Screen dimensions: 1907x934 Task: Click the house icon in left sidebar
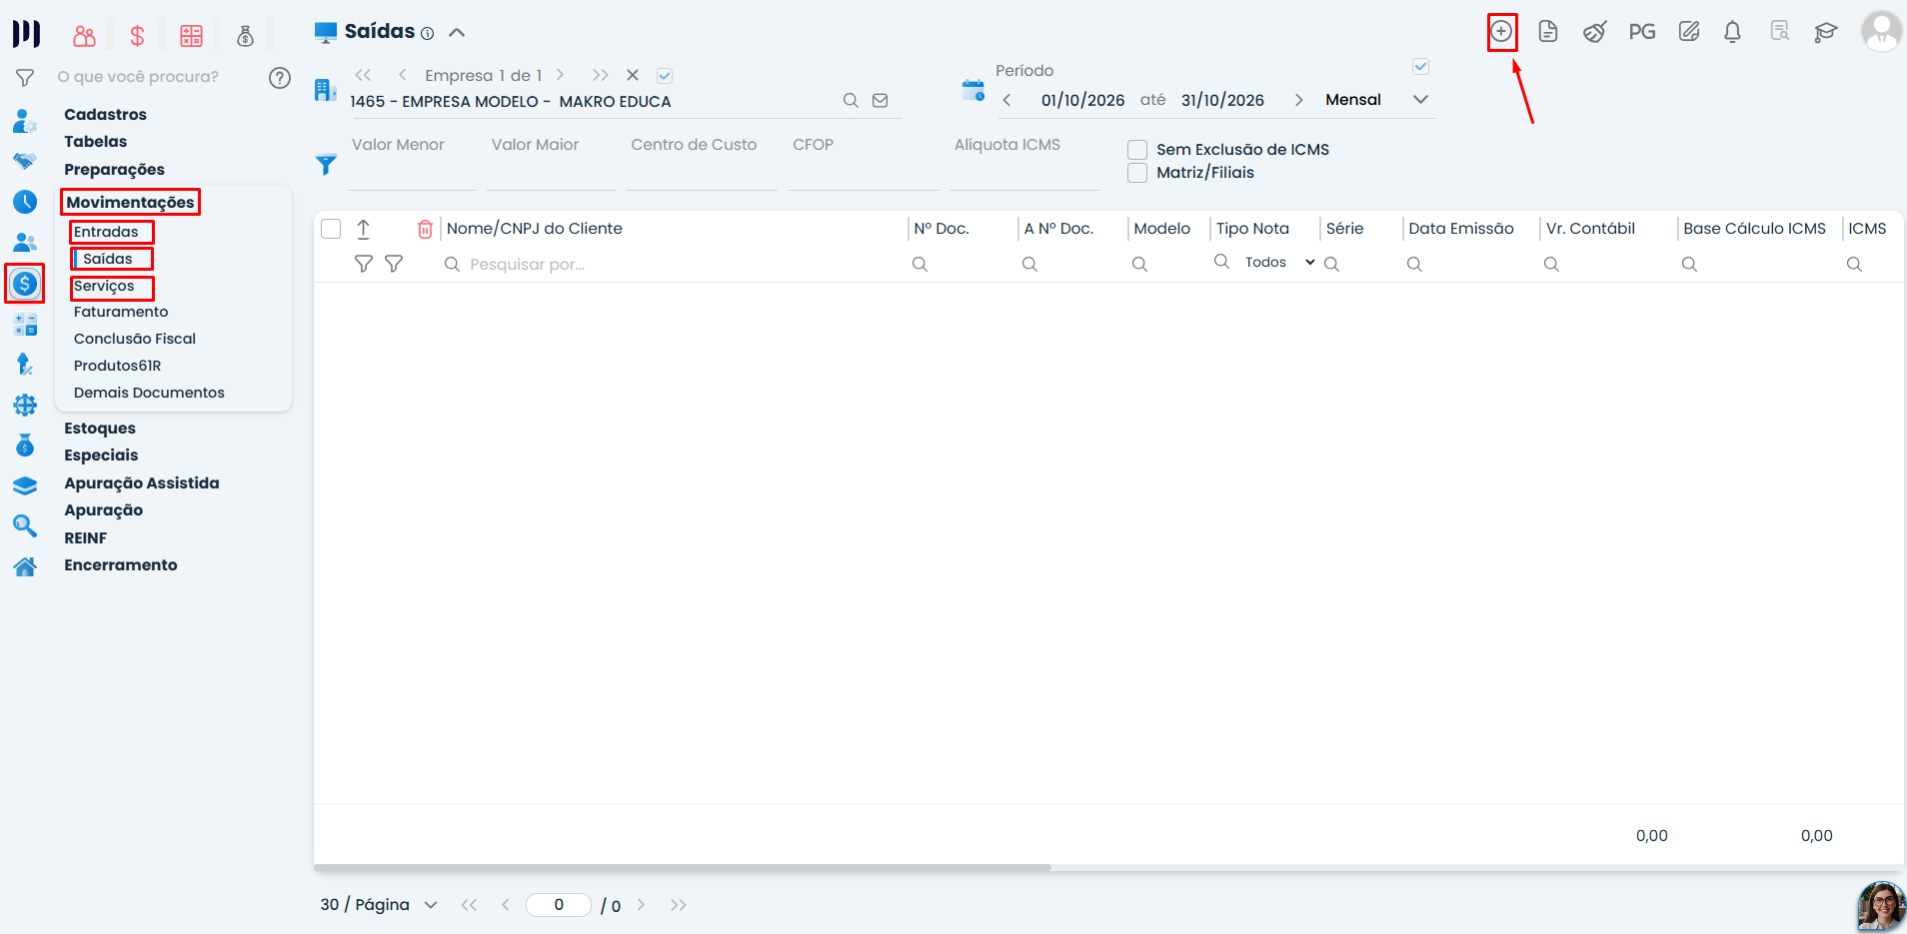25,566
